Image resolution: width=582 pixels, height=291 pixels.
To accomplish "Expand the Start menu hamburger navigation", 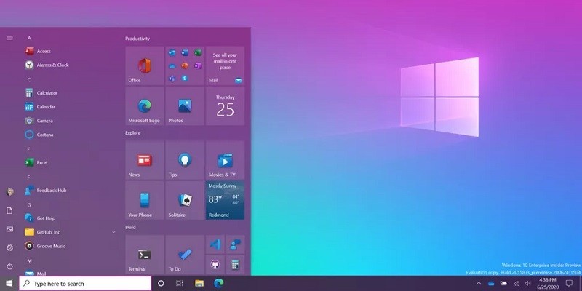I will [x=9, y=38].
